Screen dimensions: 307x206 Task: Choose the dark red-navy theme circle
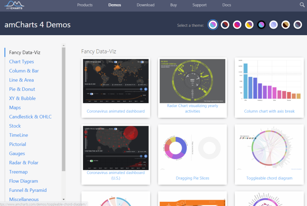click(x=225, y=25)
